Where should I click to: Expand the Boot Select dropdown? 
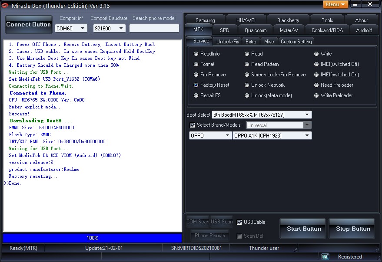[262, 115]
